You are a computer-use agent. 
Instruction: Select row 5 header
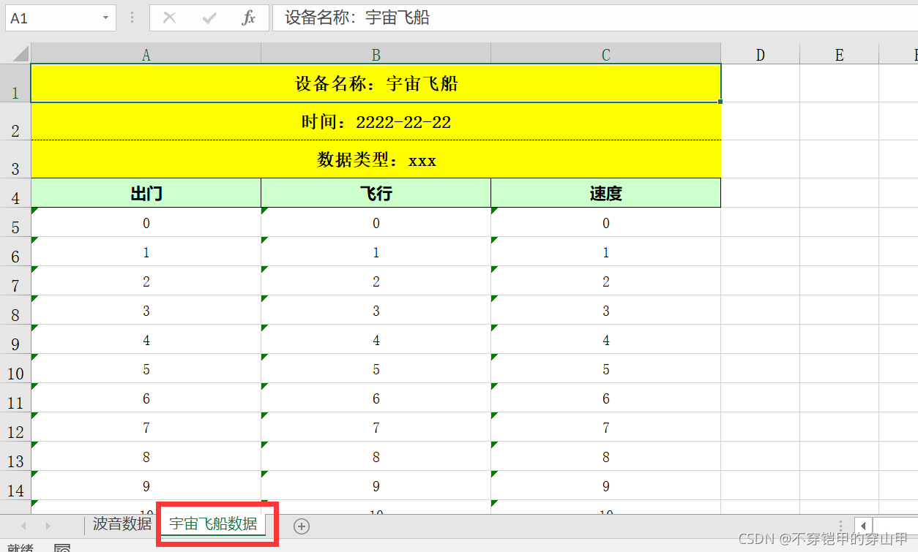(x=15, y=227)
